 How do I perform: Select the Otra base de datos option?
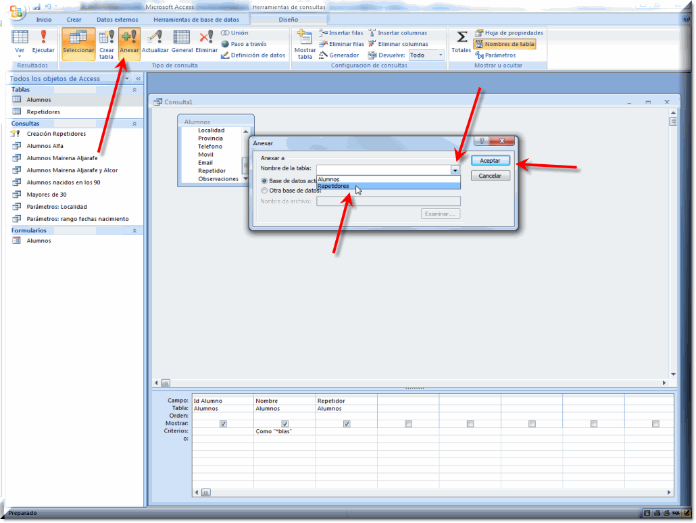pos(265,191)
